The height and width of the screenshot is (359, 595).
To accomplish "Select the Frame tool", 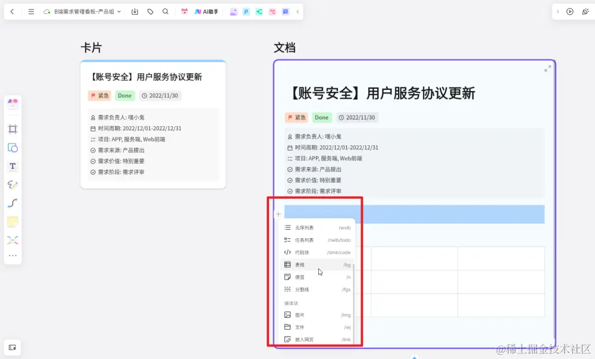I will click(x=12, y=129).
